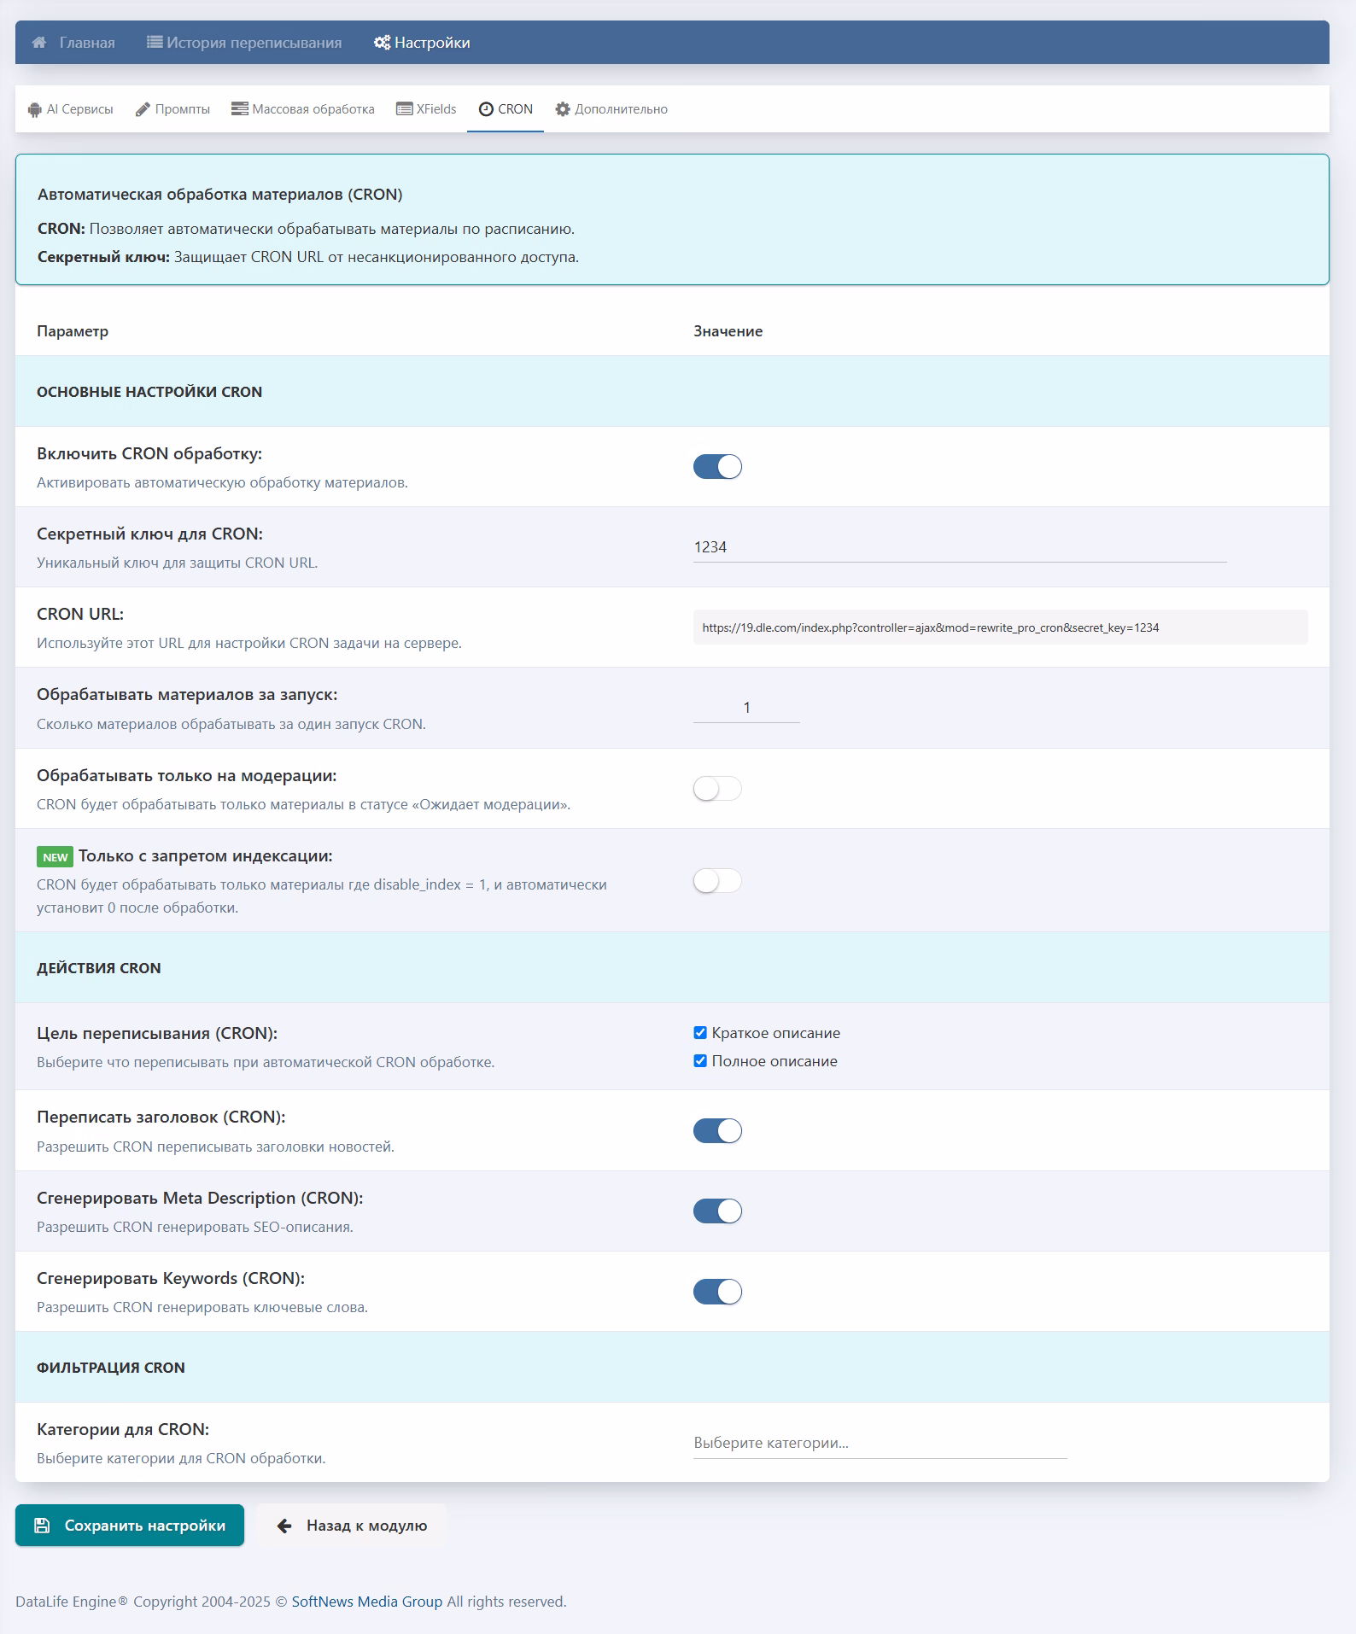Switch to the CRON tab

coord(506,109)
